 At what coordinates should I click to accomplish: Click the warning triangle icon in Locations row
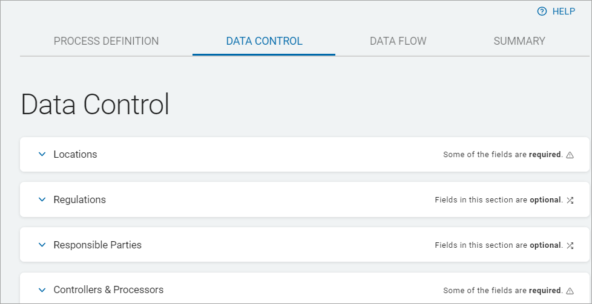tap(570, 155)
